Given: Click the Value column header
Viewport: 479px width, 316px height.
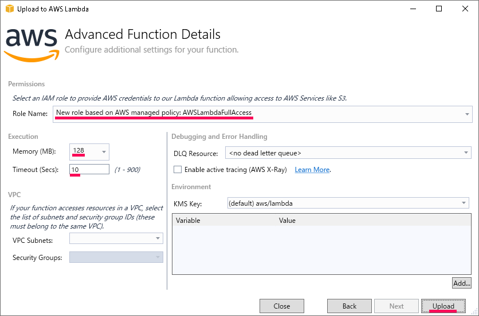Looking at the screenshot, I should (287, 221).
